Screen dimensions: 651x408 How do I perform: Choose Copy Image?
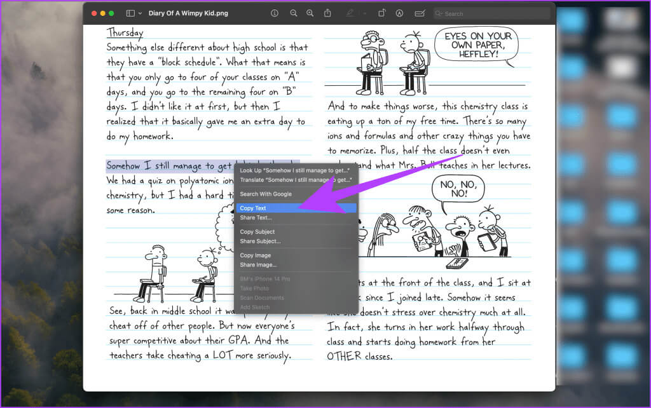tap(296, 255)
